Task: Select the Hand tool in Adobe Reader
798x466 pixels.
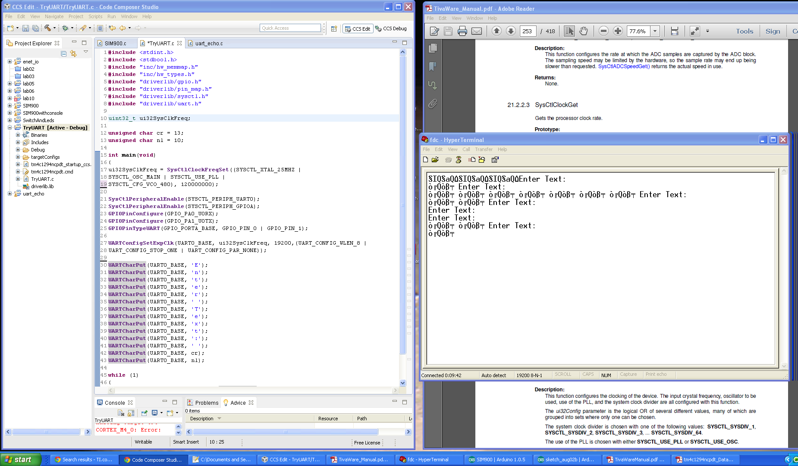Action: 583,31
